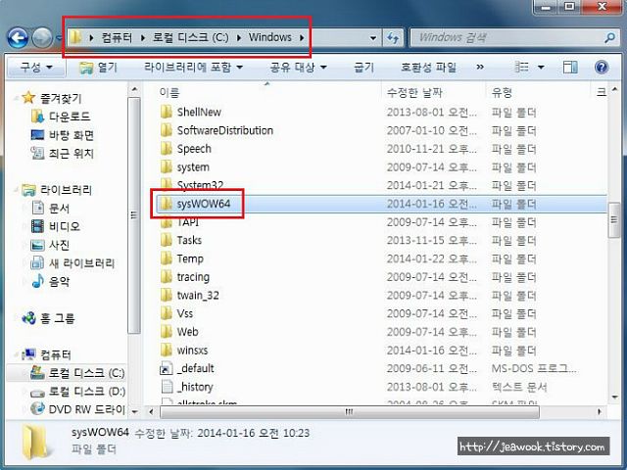This screenshot has width=627, height=470.
Task: Open the Help question mark icon
Action: 601,68
